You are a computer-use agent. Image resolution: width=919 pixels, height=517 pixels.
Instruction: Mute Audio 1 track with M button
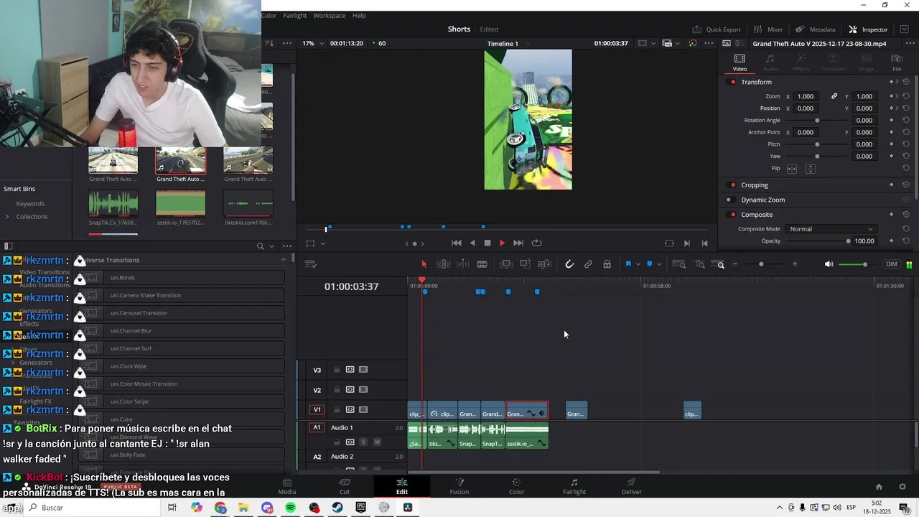377,442
